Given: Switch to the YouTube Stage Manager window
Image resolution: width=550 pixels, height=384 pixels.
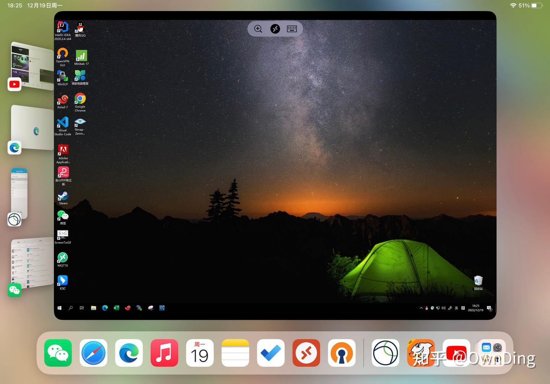Looking at the screenshot, I should pyautogui.click(x=32, y=67).
